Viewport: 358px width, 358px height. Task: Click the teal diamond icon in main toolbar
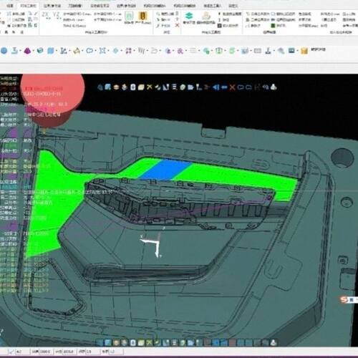tap(116, 51)
